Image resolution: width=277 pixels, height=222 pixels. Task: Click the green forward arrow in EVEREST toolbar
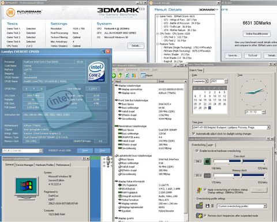coord(114,75)
